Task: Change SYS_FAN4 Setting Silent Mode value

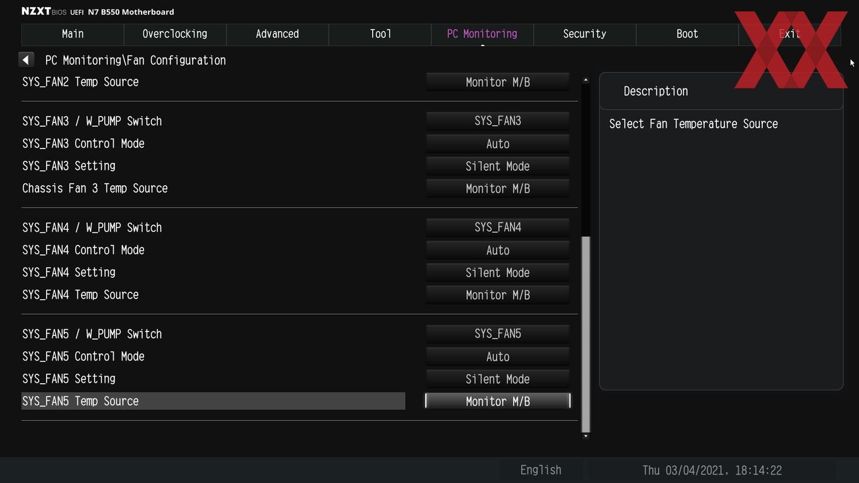Action: tap(498, 273)
